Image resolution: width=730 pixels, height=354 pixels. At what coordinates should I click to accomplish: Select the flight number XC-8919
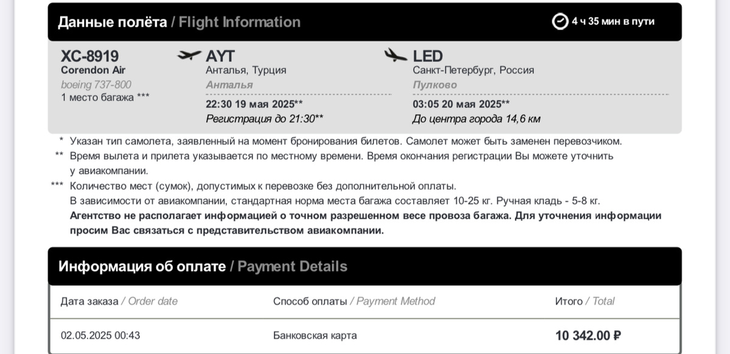pyautogui.click(x=90, y=56)
